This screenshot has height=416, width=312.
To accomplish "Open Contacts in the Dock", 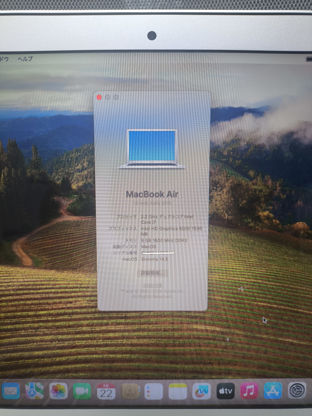I will tap(130, 391).
